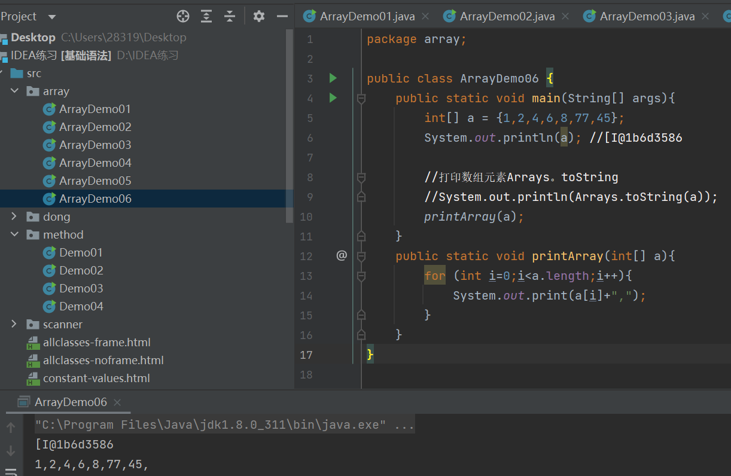Click the scanner package folder icon
The image size is (731, 476).
[x=33, y=324]
